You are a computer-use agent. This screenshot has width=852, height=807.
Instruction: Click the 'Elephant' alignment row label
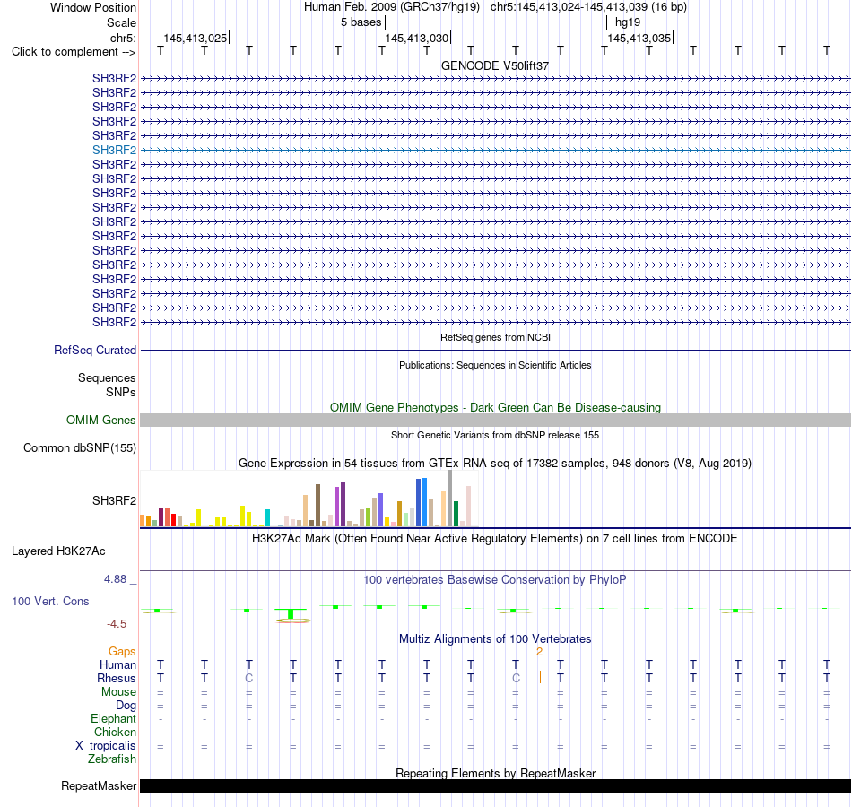click(113, 718)
